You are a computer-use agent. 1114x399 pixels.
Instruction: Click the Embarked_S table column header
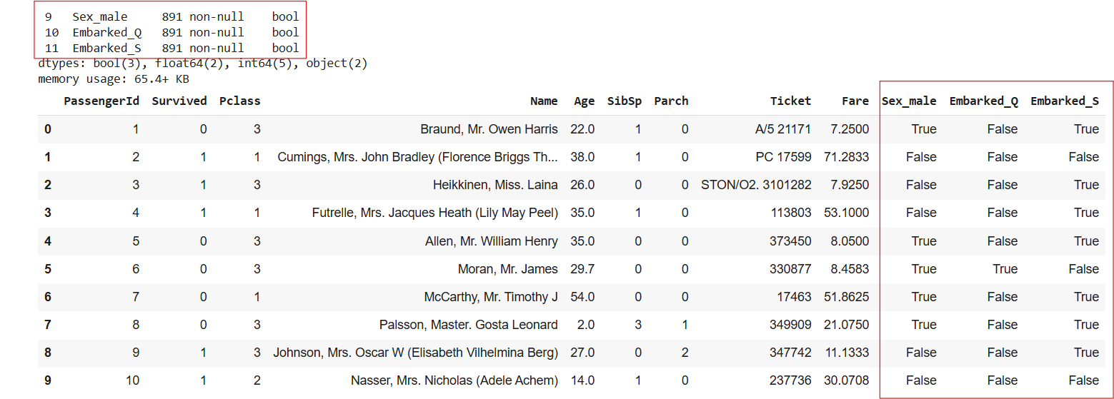click(x=1064, y=101)
